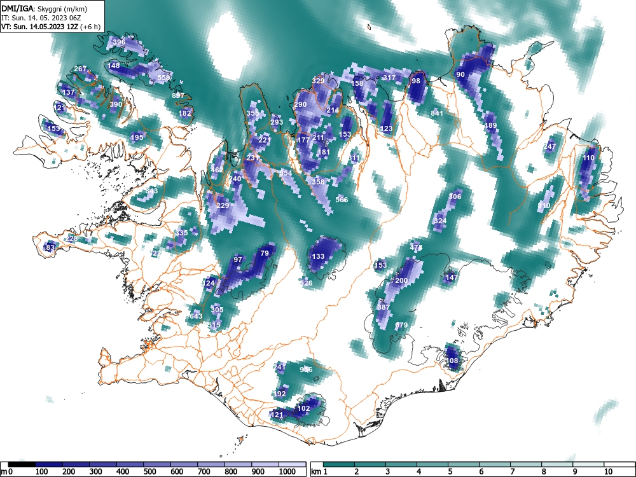Click the visibility value 387
This screenshot has height=477, width=636.
point(384,307)
